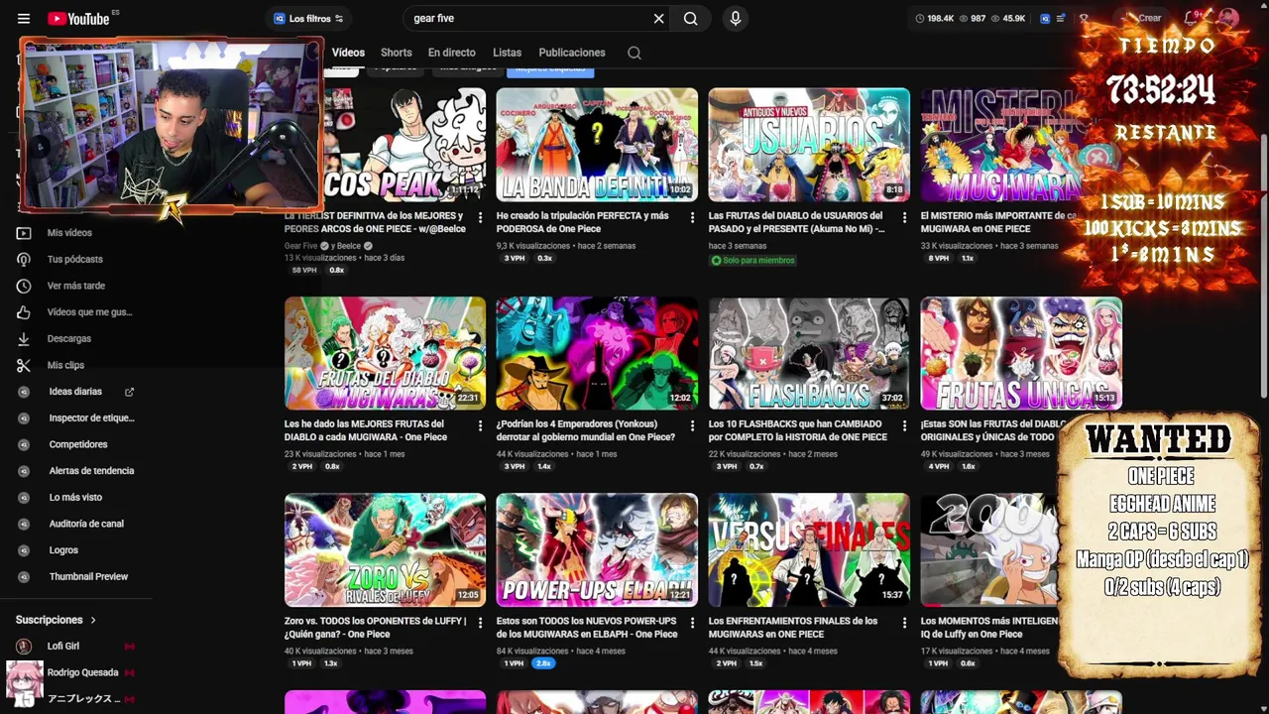
Task: Open 'Ver más tarde' sidebar item
Action: (76, 286)
